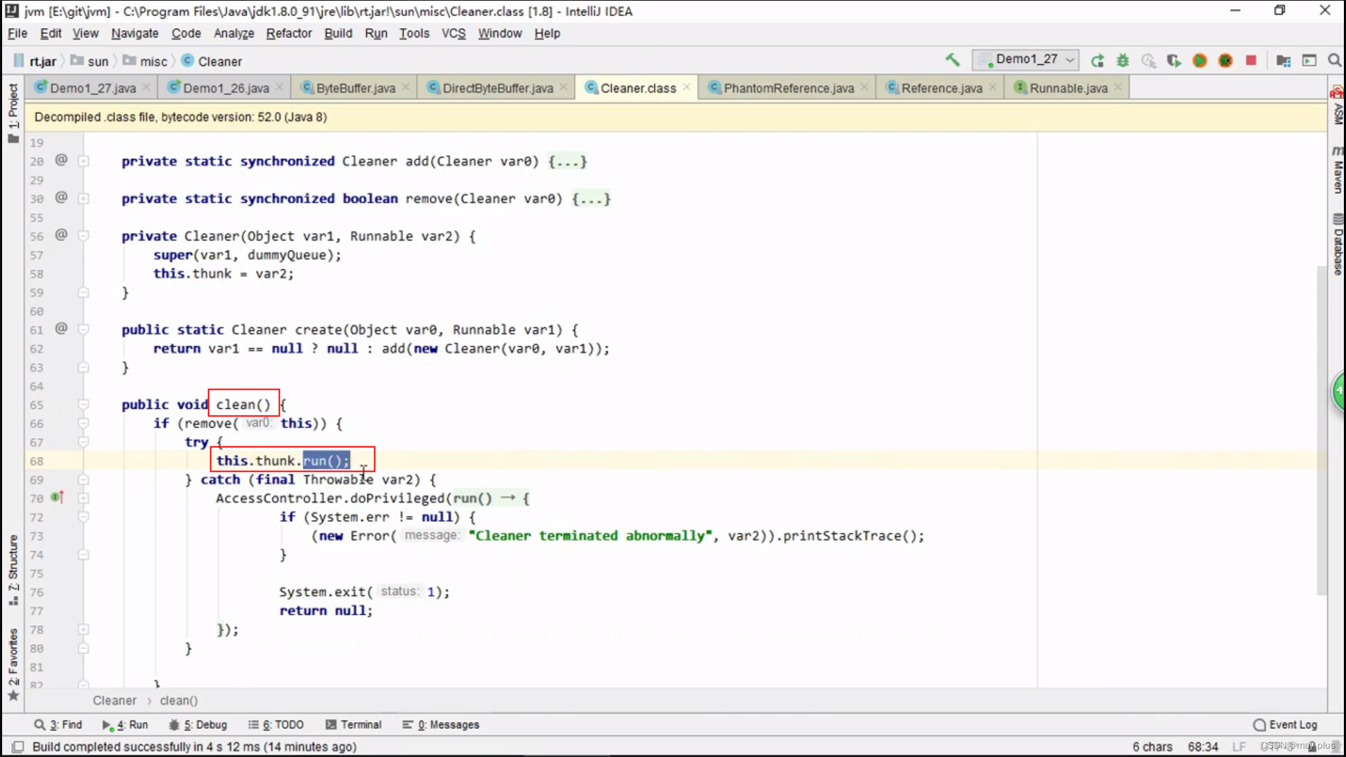Viewport: 1346px width, 757px height.
Task: Switch to the Demo1_27.java tab
Action: click(x=93, y=88)
